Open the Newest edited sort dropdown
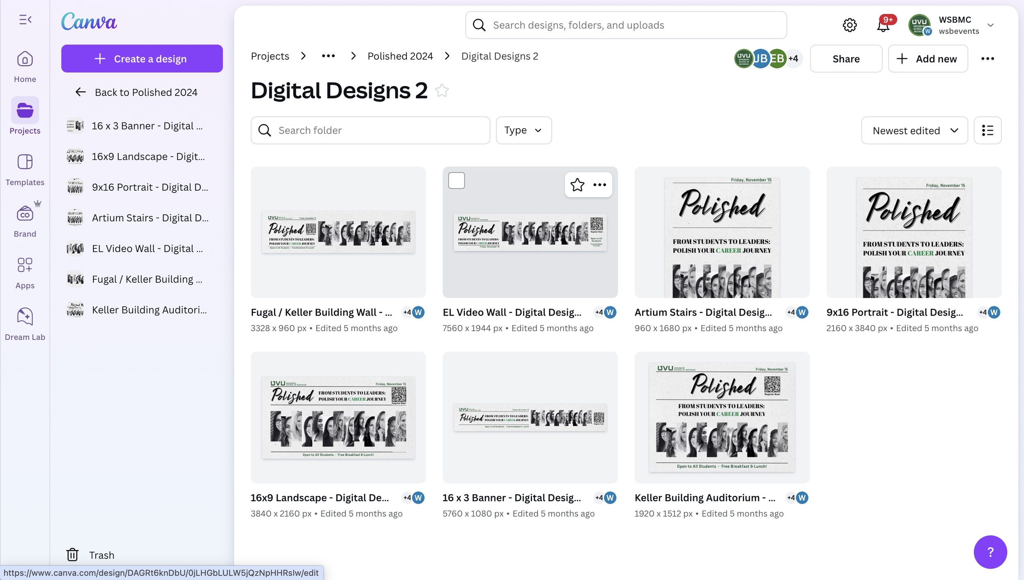1024x580 pixels. coord(914,130)
